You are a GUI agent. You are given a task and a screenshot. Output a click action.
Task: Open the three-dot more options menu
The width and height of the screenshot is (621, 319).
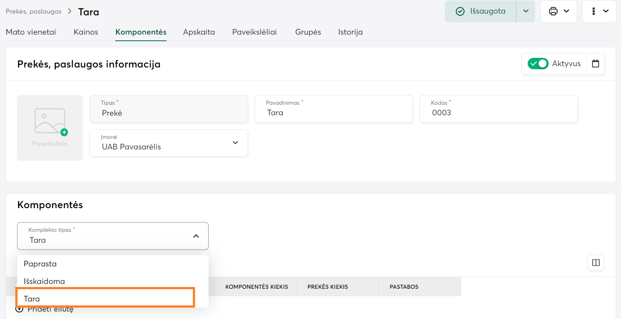593,11
